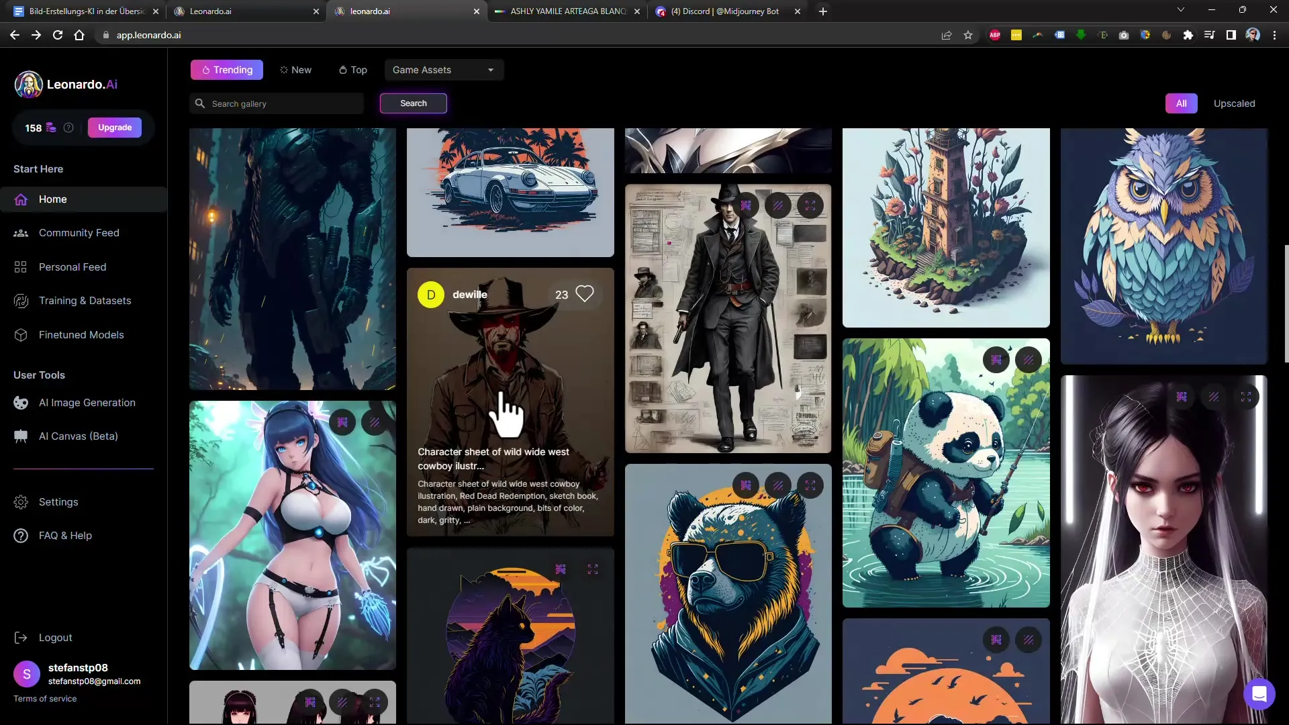This screenshot has width=1289, height=725.
Task: Switch to ASHLY YAMILE ARTEAGA browser tab
Action: coord(568,11)
